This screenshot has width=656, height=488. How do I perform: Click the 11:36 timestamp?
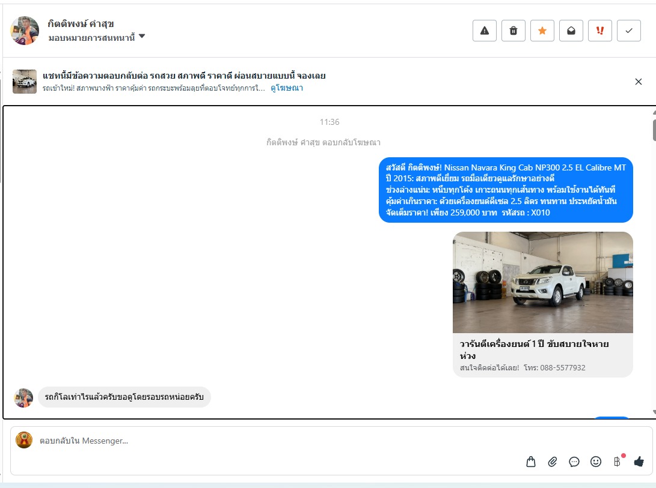tap(330, 122)
